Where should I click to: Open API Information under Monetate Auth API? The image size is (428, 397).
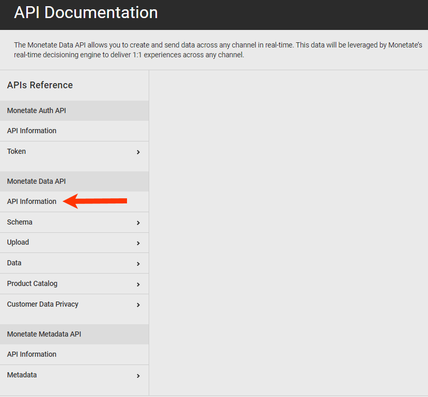point(31,131)
